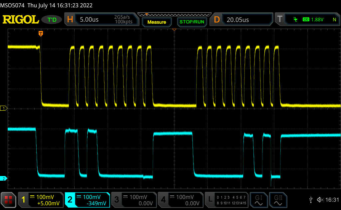Viewport: 341px width, 210px height.
Task: Open trigger settings showing 1.88V
Action: click(307, 20)
